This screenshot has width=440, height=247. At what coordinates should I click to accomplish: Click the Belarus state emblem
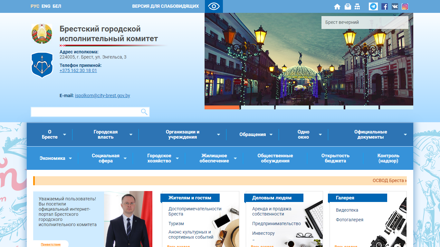coord(42,34)
